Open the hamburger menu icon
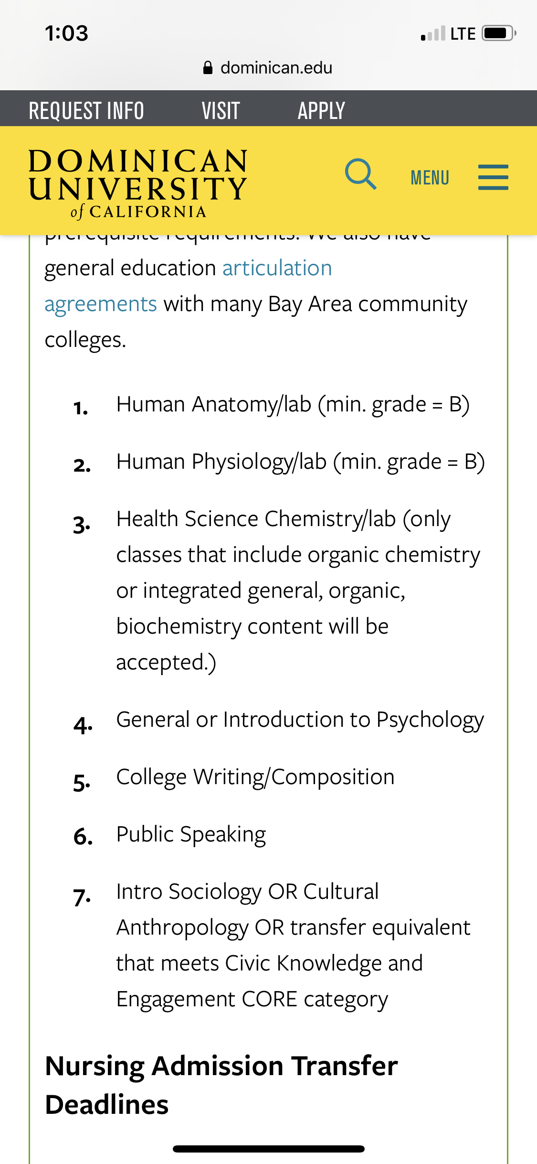Viewport: 537px width, 1164px height. (493, 177)
